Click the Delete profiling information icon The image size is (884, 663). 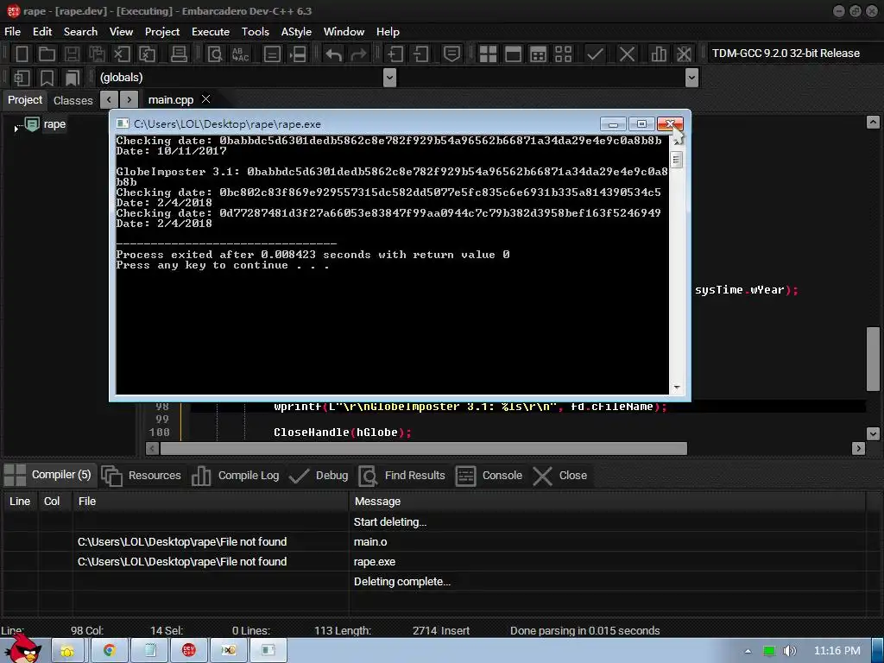point(684,54)
